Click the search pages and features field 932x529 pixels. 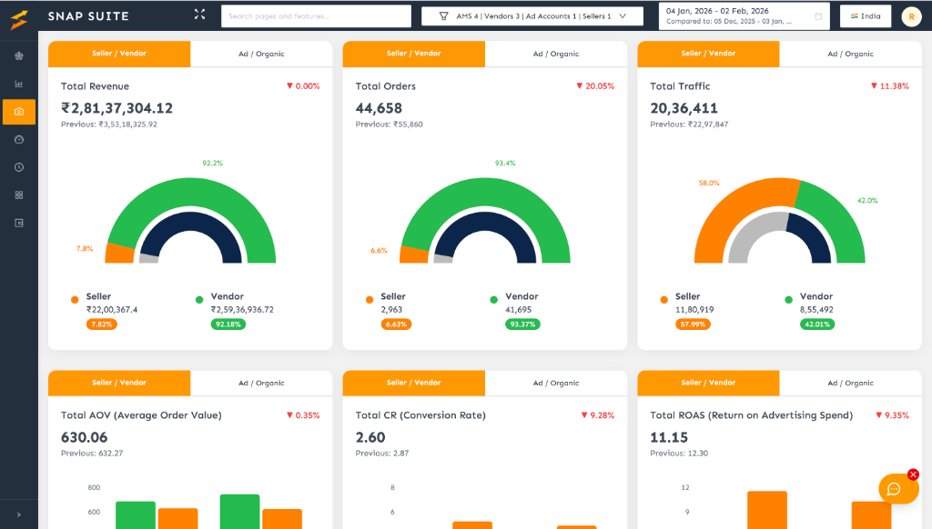pyautogui.click(x=314, y=15)
